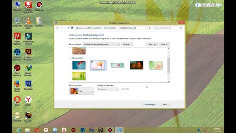Launch Opera desktop shortcut
Image resolution: width=236 pixels, height=133 pixels.
tap(17, 101)
